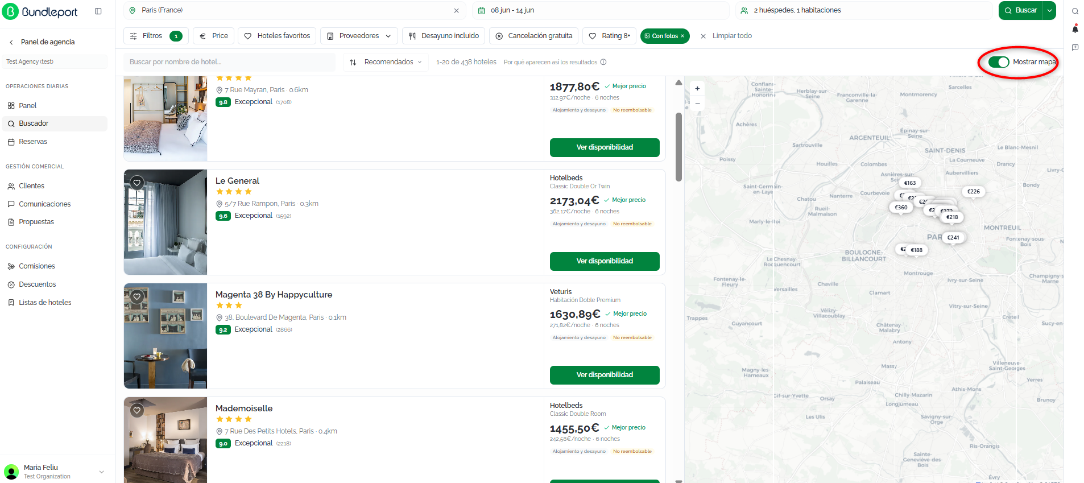Image resolution: width=1084 pixels, height=483 pixels.
Task: Favorite Mademoiselle hotel heart icon
Action: pyautogui.click(x=136, y=410)
